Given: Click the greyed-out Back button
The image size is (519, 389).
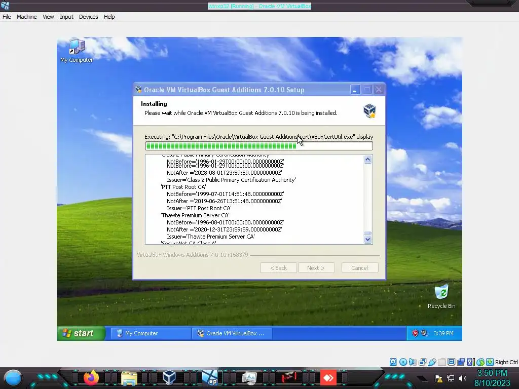Looking at the screenshot, I should point(278,268).
